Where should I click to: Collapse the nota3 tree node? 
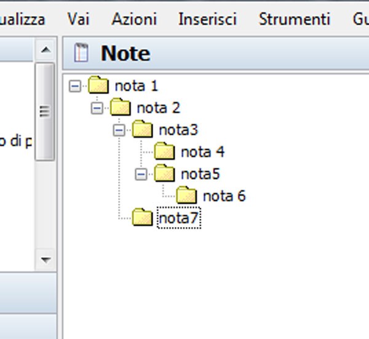coord(119,130)
